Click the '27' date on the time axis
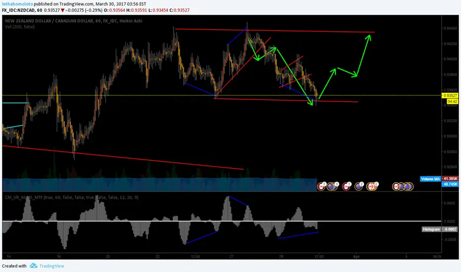This screenshot has height=272, width=461. [x=231, y=256]
